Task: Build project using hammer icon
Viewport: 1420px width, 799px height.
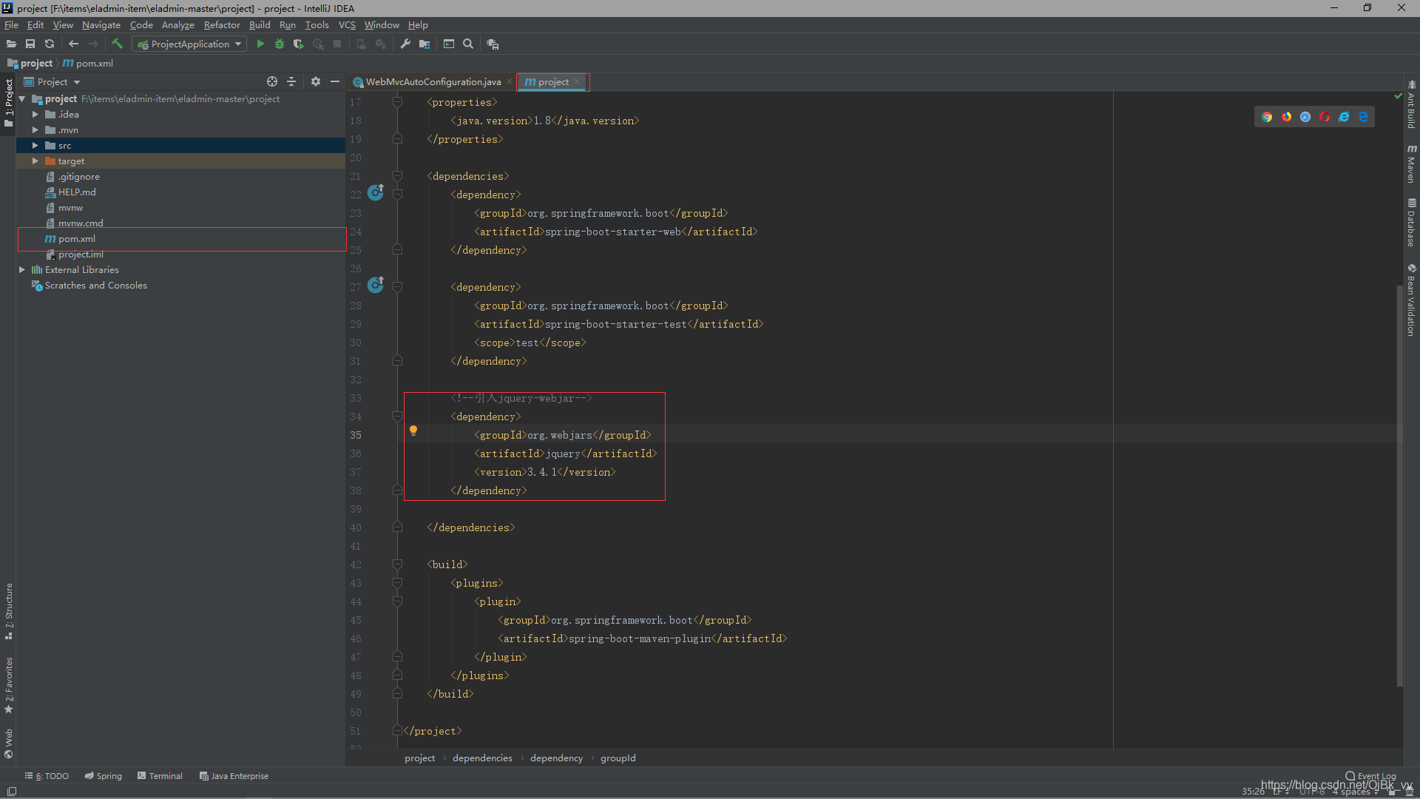Action: (x=117, y=44)
